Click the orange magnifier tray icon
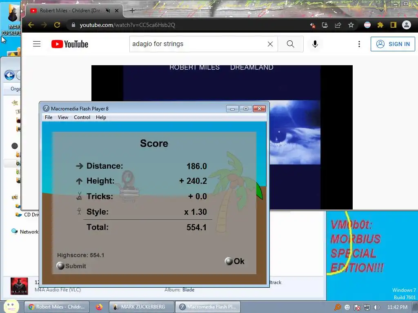Viewport: 418px width, 313px height. (x=338, y=307)
